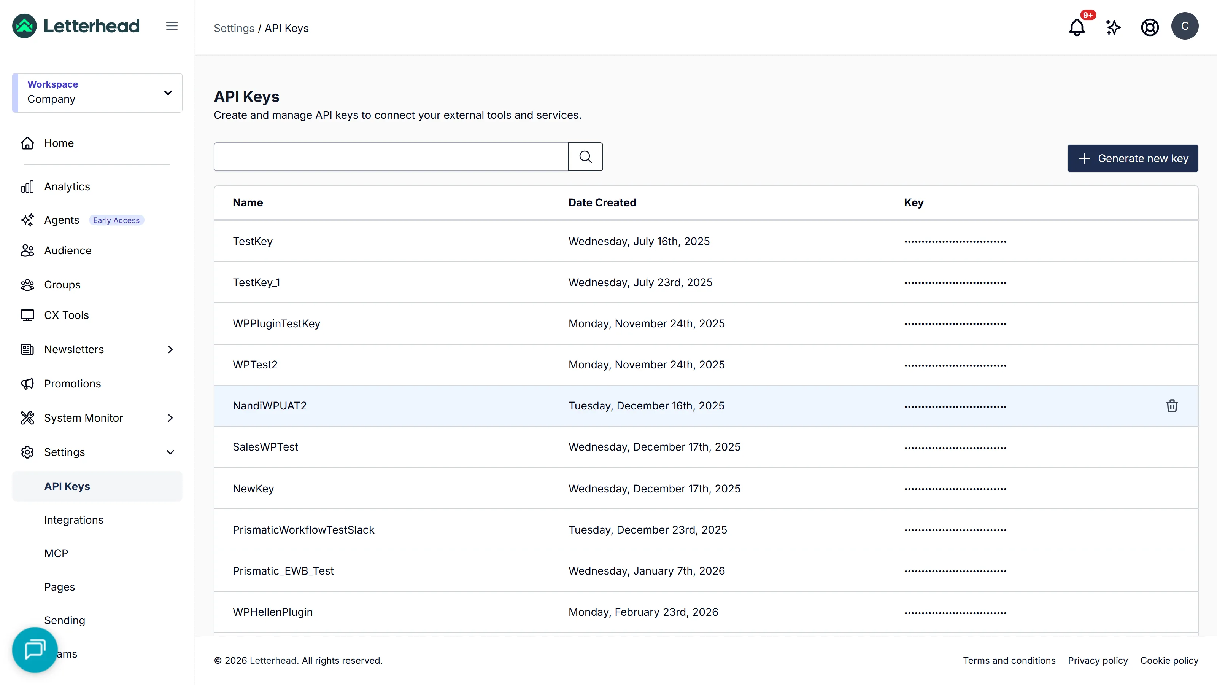This screenshot has height=685, width=1217.
Task: Click the Audience people icon
Action: (27, 250)
